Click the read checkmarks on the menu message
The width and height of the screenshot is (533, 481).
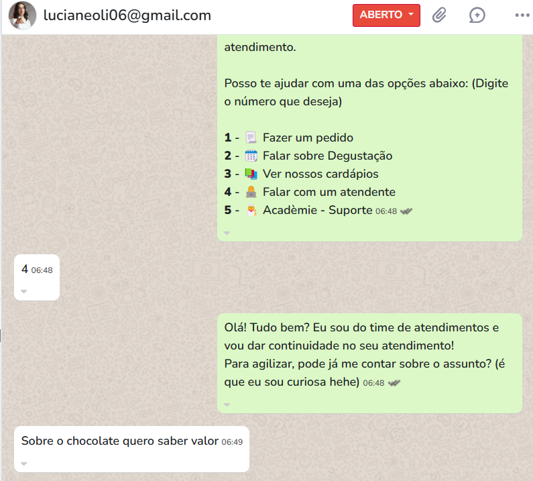406,211
